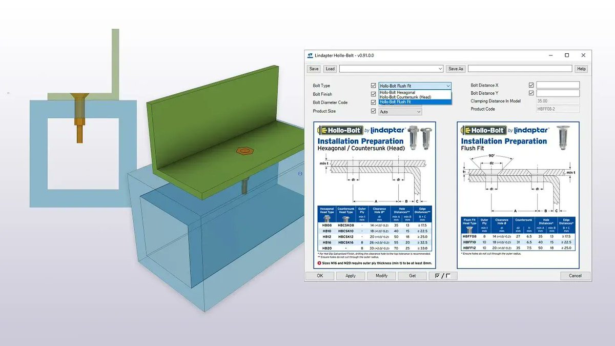
Task: Click the Bolt Distance Y field
Action: coord(558,93)
